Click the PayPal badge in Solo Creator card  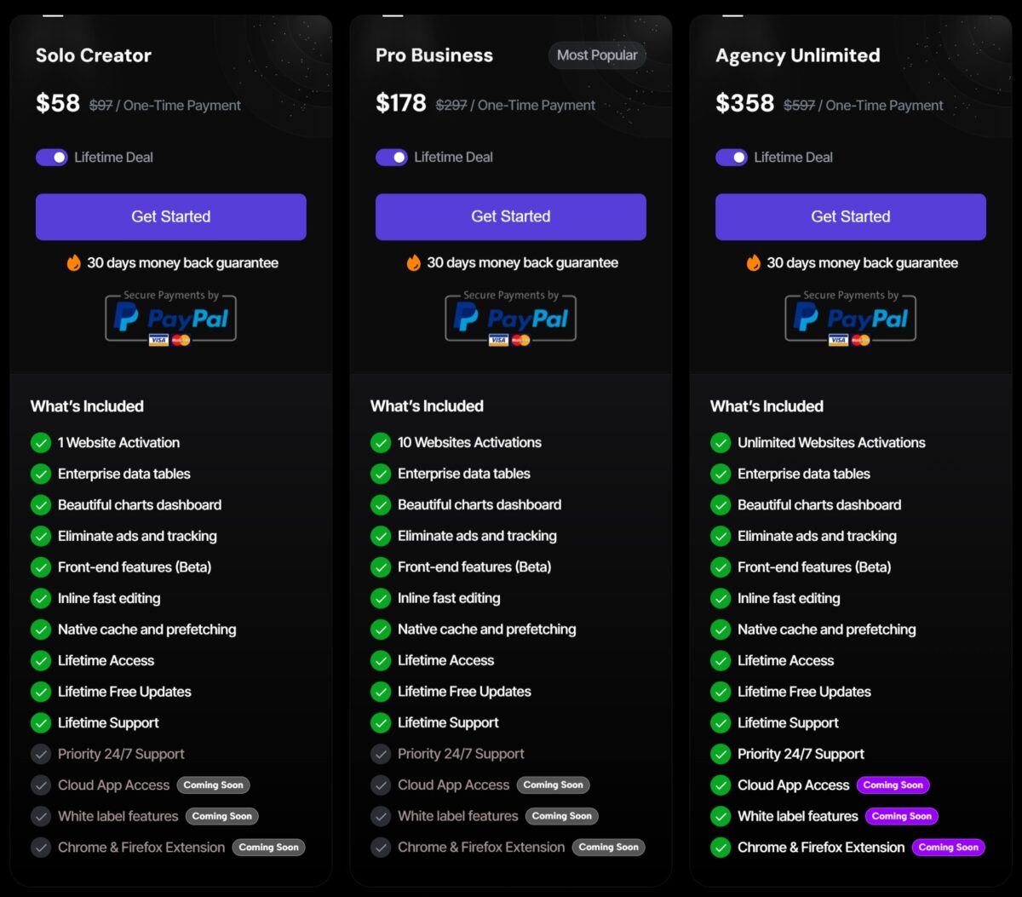coord(170,319)
